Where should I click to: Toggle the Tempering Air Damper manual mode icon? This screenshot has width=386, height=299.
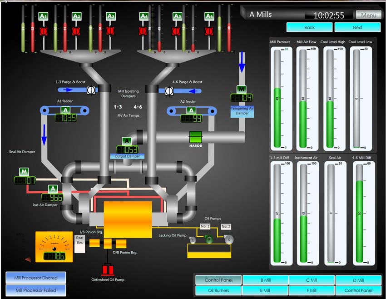pyautogui.click(x=242, y=90)
